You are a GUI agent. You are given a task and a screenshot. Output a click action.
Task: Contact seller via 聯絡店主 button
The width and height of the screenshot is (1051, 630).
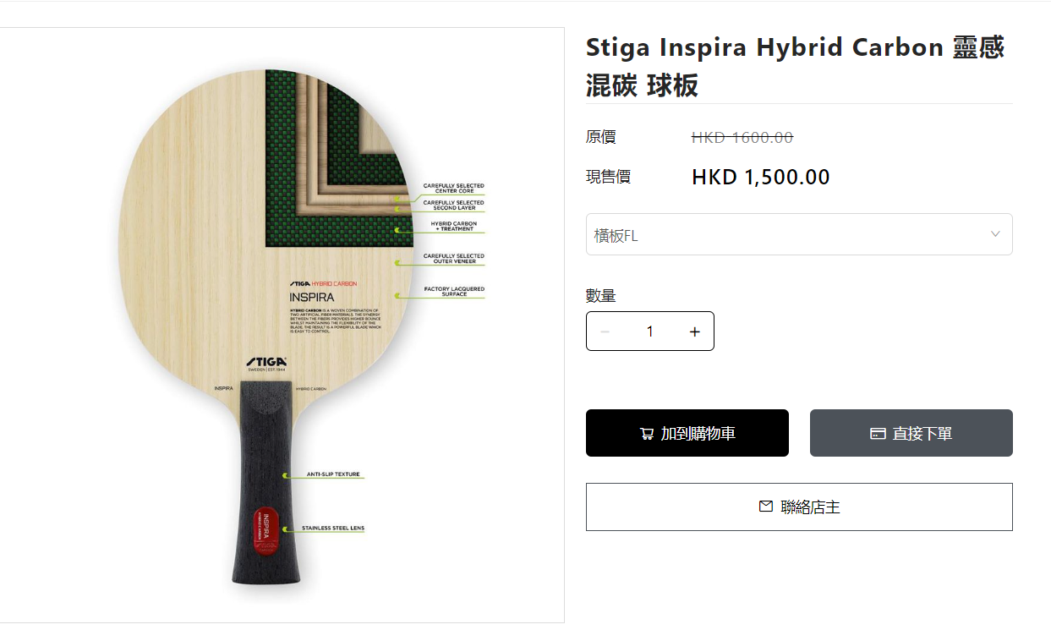[799, 507]
